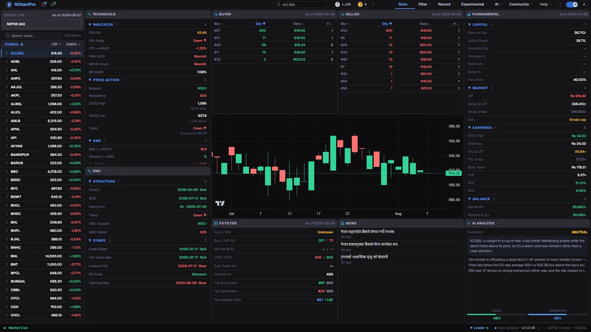Open the NEPSE (All) dropdown

(42, 24)
